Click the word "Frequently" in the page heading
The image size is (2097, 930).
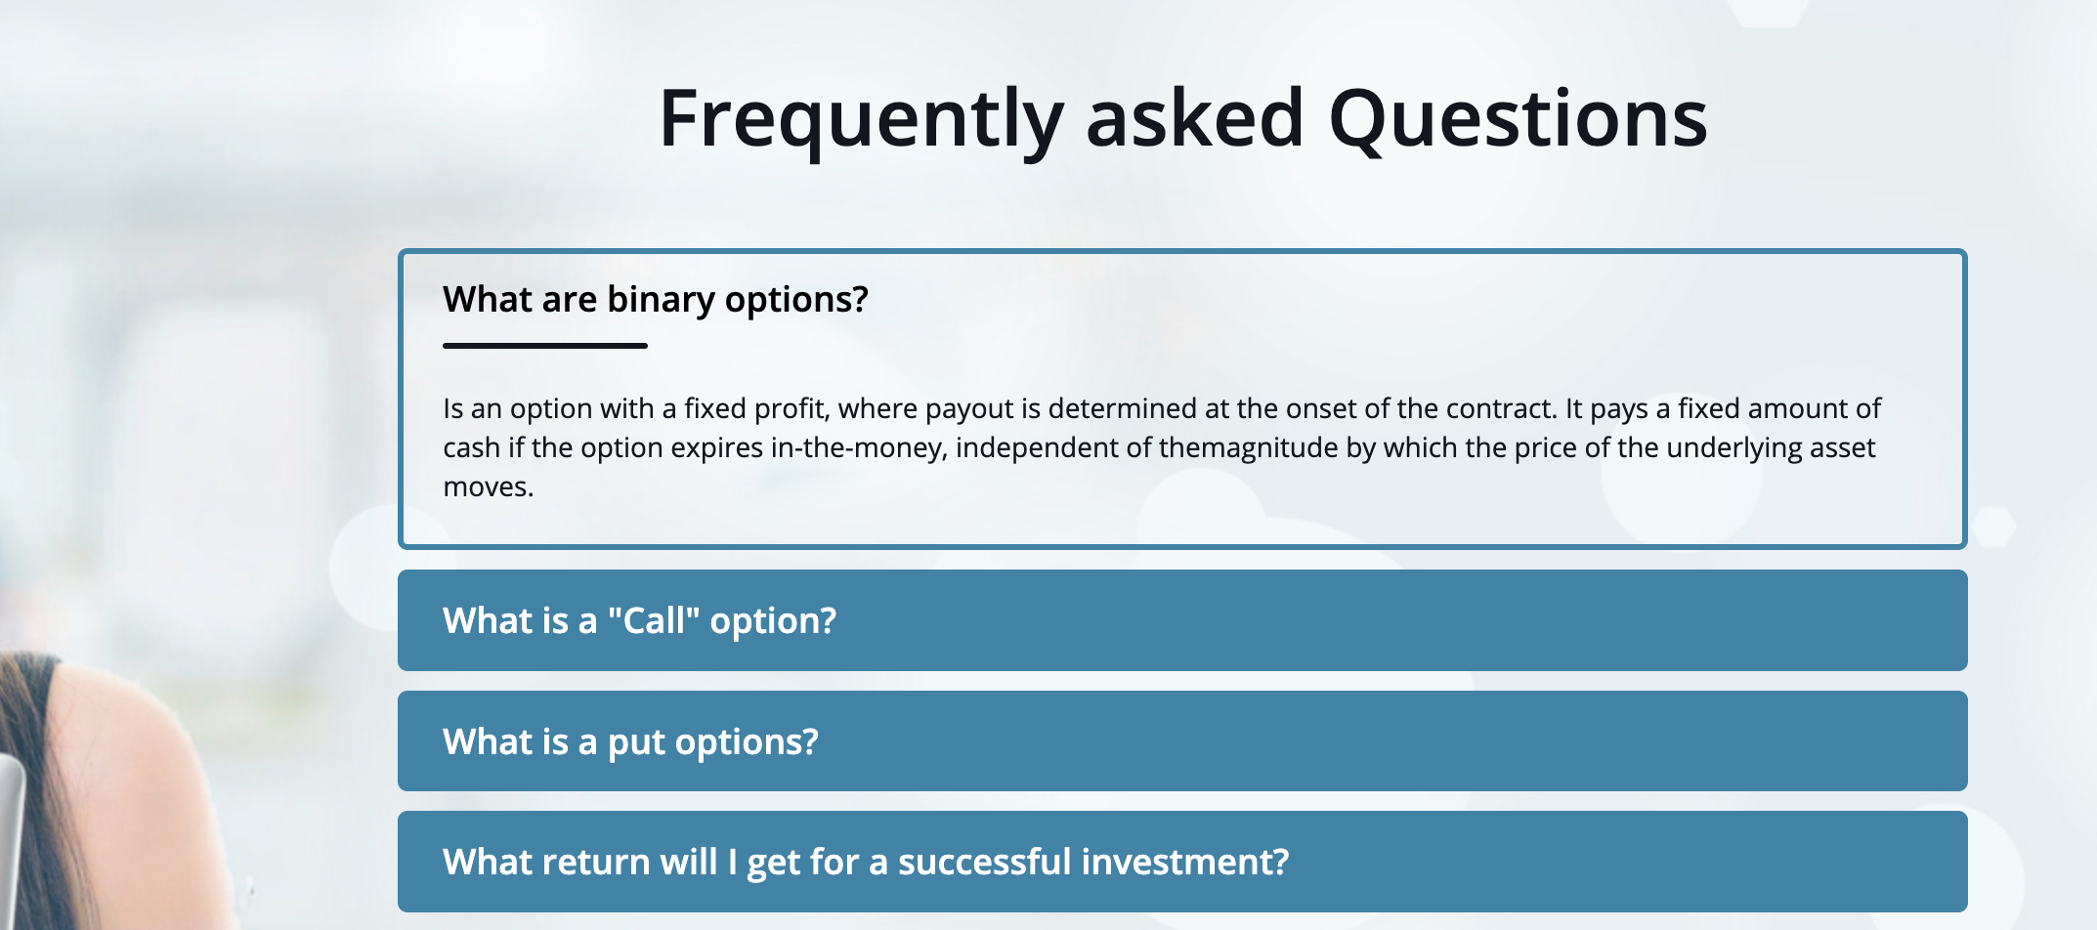(x=861, y=121)
